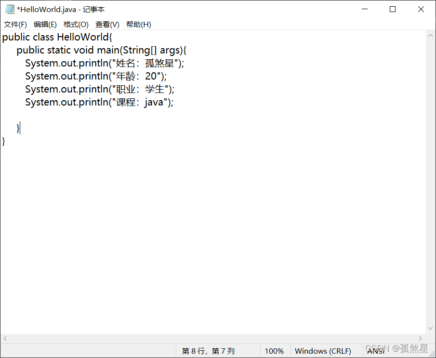Image resolution: width=436 pixels, height=358 pixels.
Task: Click the ANSI encoding status entry
Action: [x=376, y=351]
